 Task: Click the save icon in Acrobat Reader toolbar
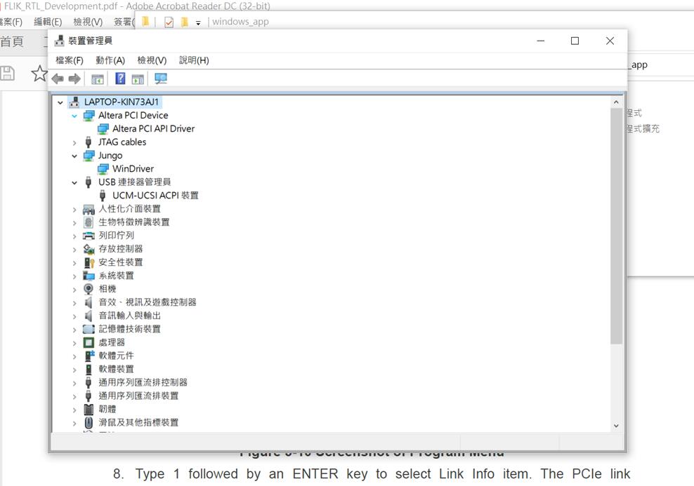(7, 74)
